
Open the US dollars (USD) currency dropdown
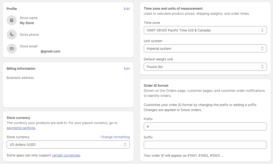coord(68,144)
